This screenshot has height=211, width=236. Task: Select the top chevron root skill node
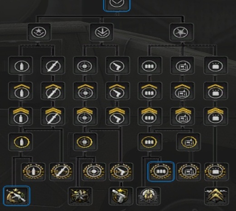[x=116, y=5]
